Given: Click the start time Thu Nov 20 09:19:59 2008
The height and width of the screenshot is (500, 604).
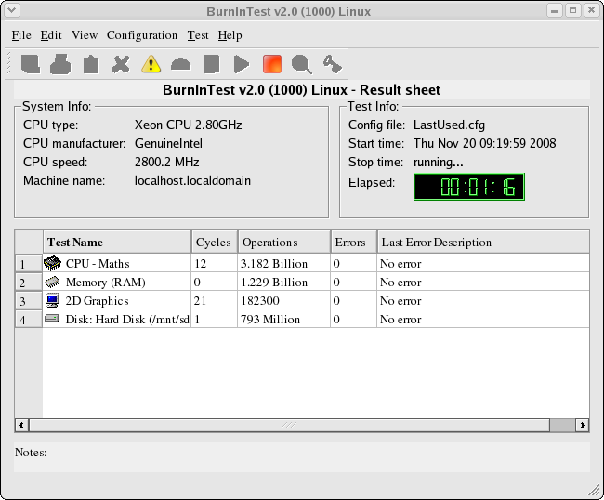Looking at the screenshot, I should tap(484, 144).
